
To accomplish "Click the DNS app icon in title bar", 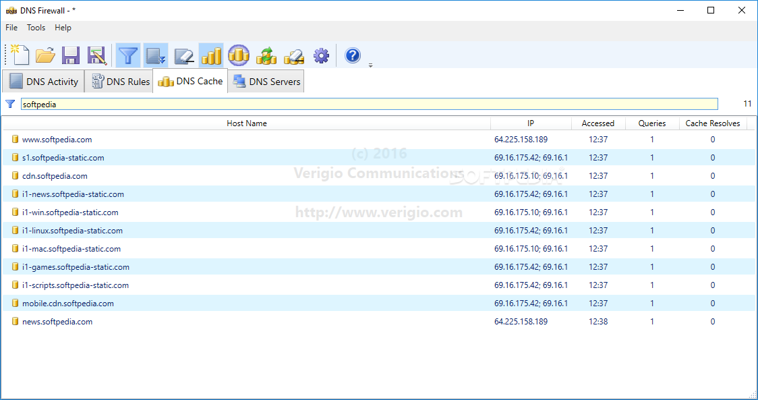I will pos(11,11).
